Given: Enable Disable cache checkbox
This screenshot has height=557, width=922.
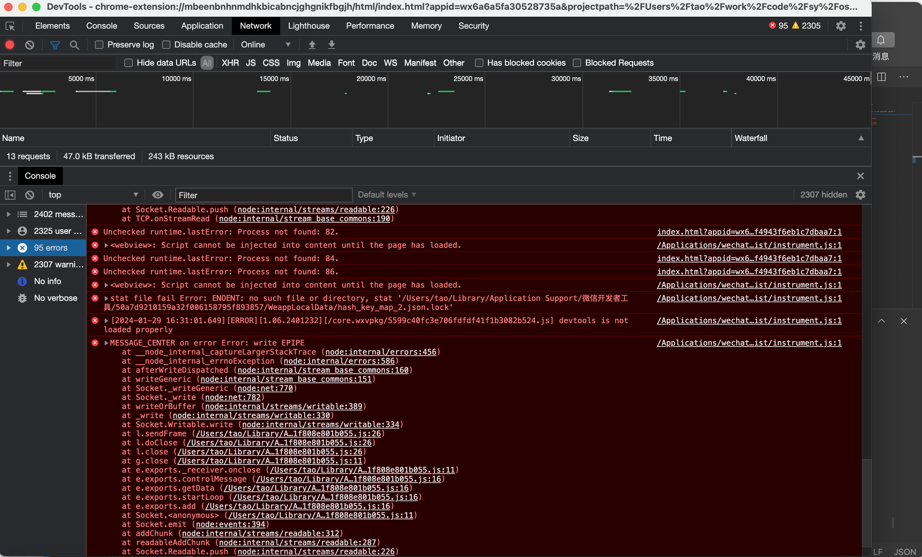Looking at the screenshot, I should coord(166,45).
